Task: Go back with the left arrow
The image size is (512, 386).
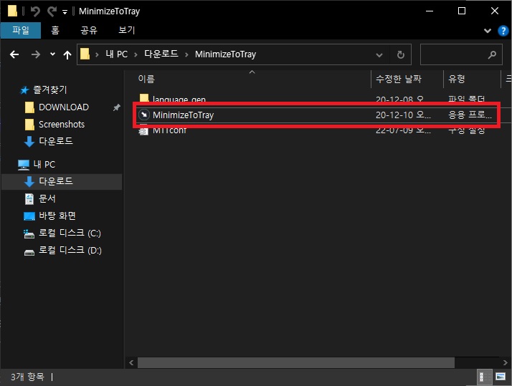Action: [x=14, y=54]
